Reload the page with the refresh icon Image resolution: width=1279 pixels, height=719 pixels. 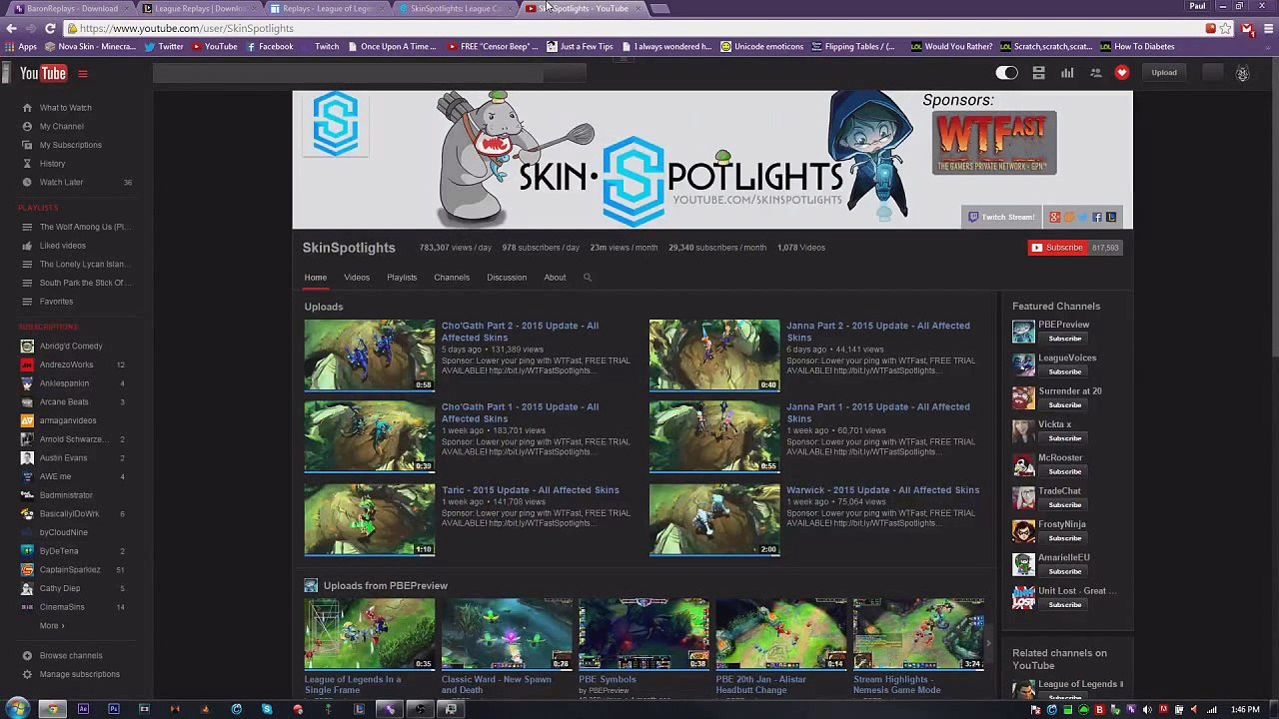(51, 29)
